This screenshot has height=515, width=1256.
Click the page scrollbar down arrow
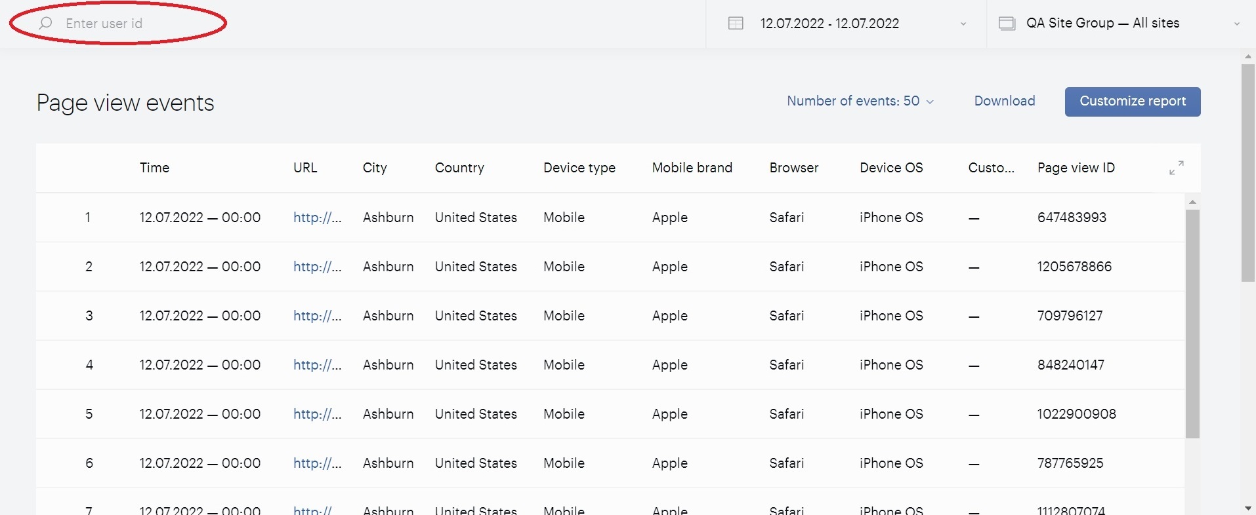tap(1248, 508)
